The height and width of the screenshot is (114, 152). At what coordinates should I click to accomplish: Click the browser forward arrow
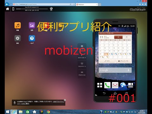(11, 4)
